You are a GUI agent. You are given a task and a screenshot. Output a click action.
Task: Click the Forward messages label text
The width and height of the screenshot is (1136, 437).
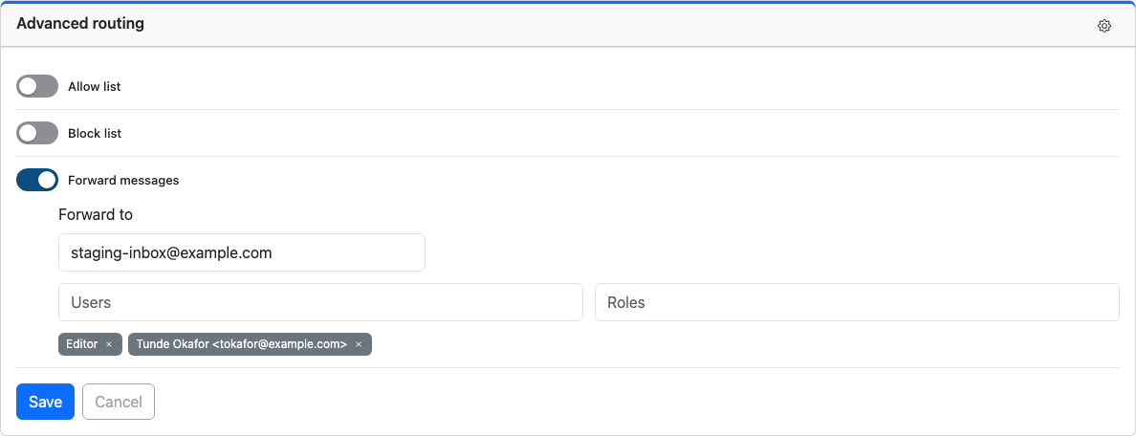(x=123, y=181)
